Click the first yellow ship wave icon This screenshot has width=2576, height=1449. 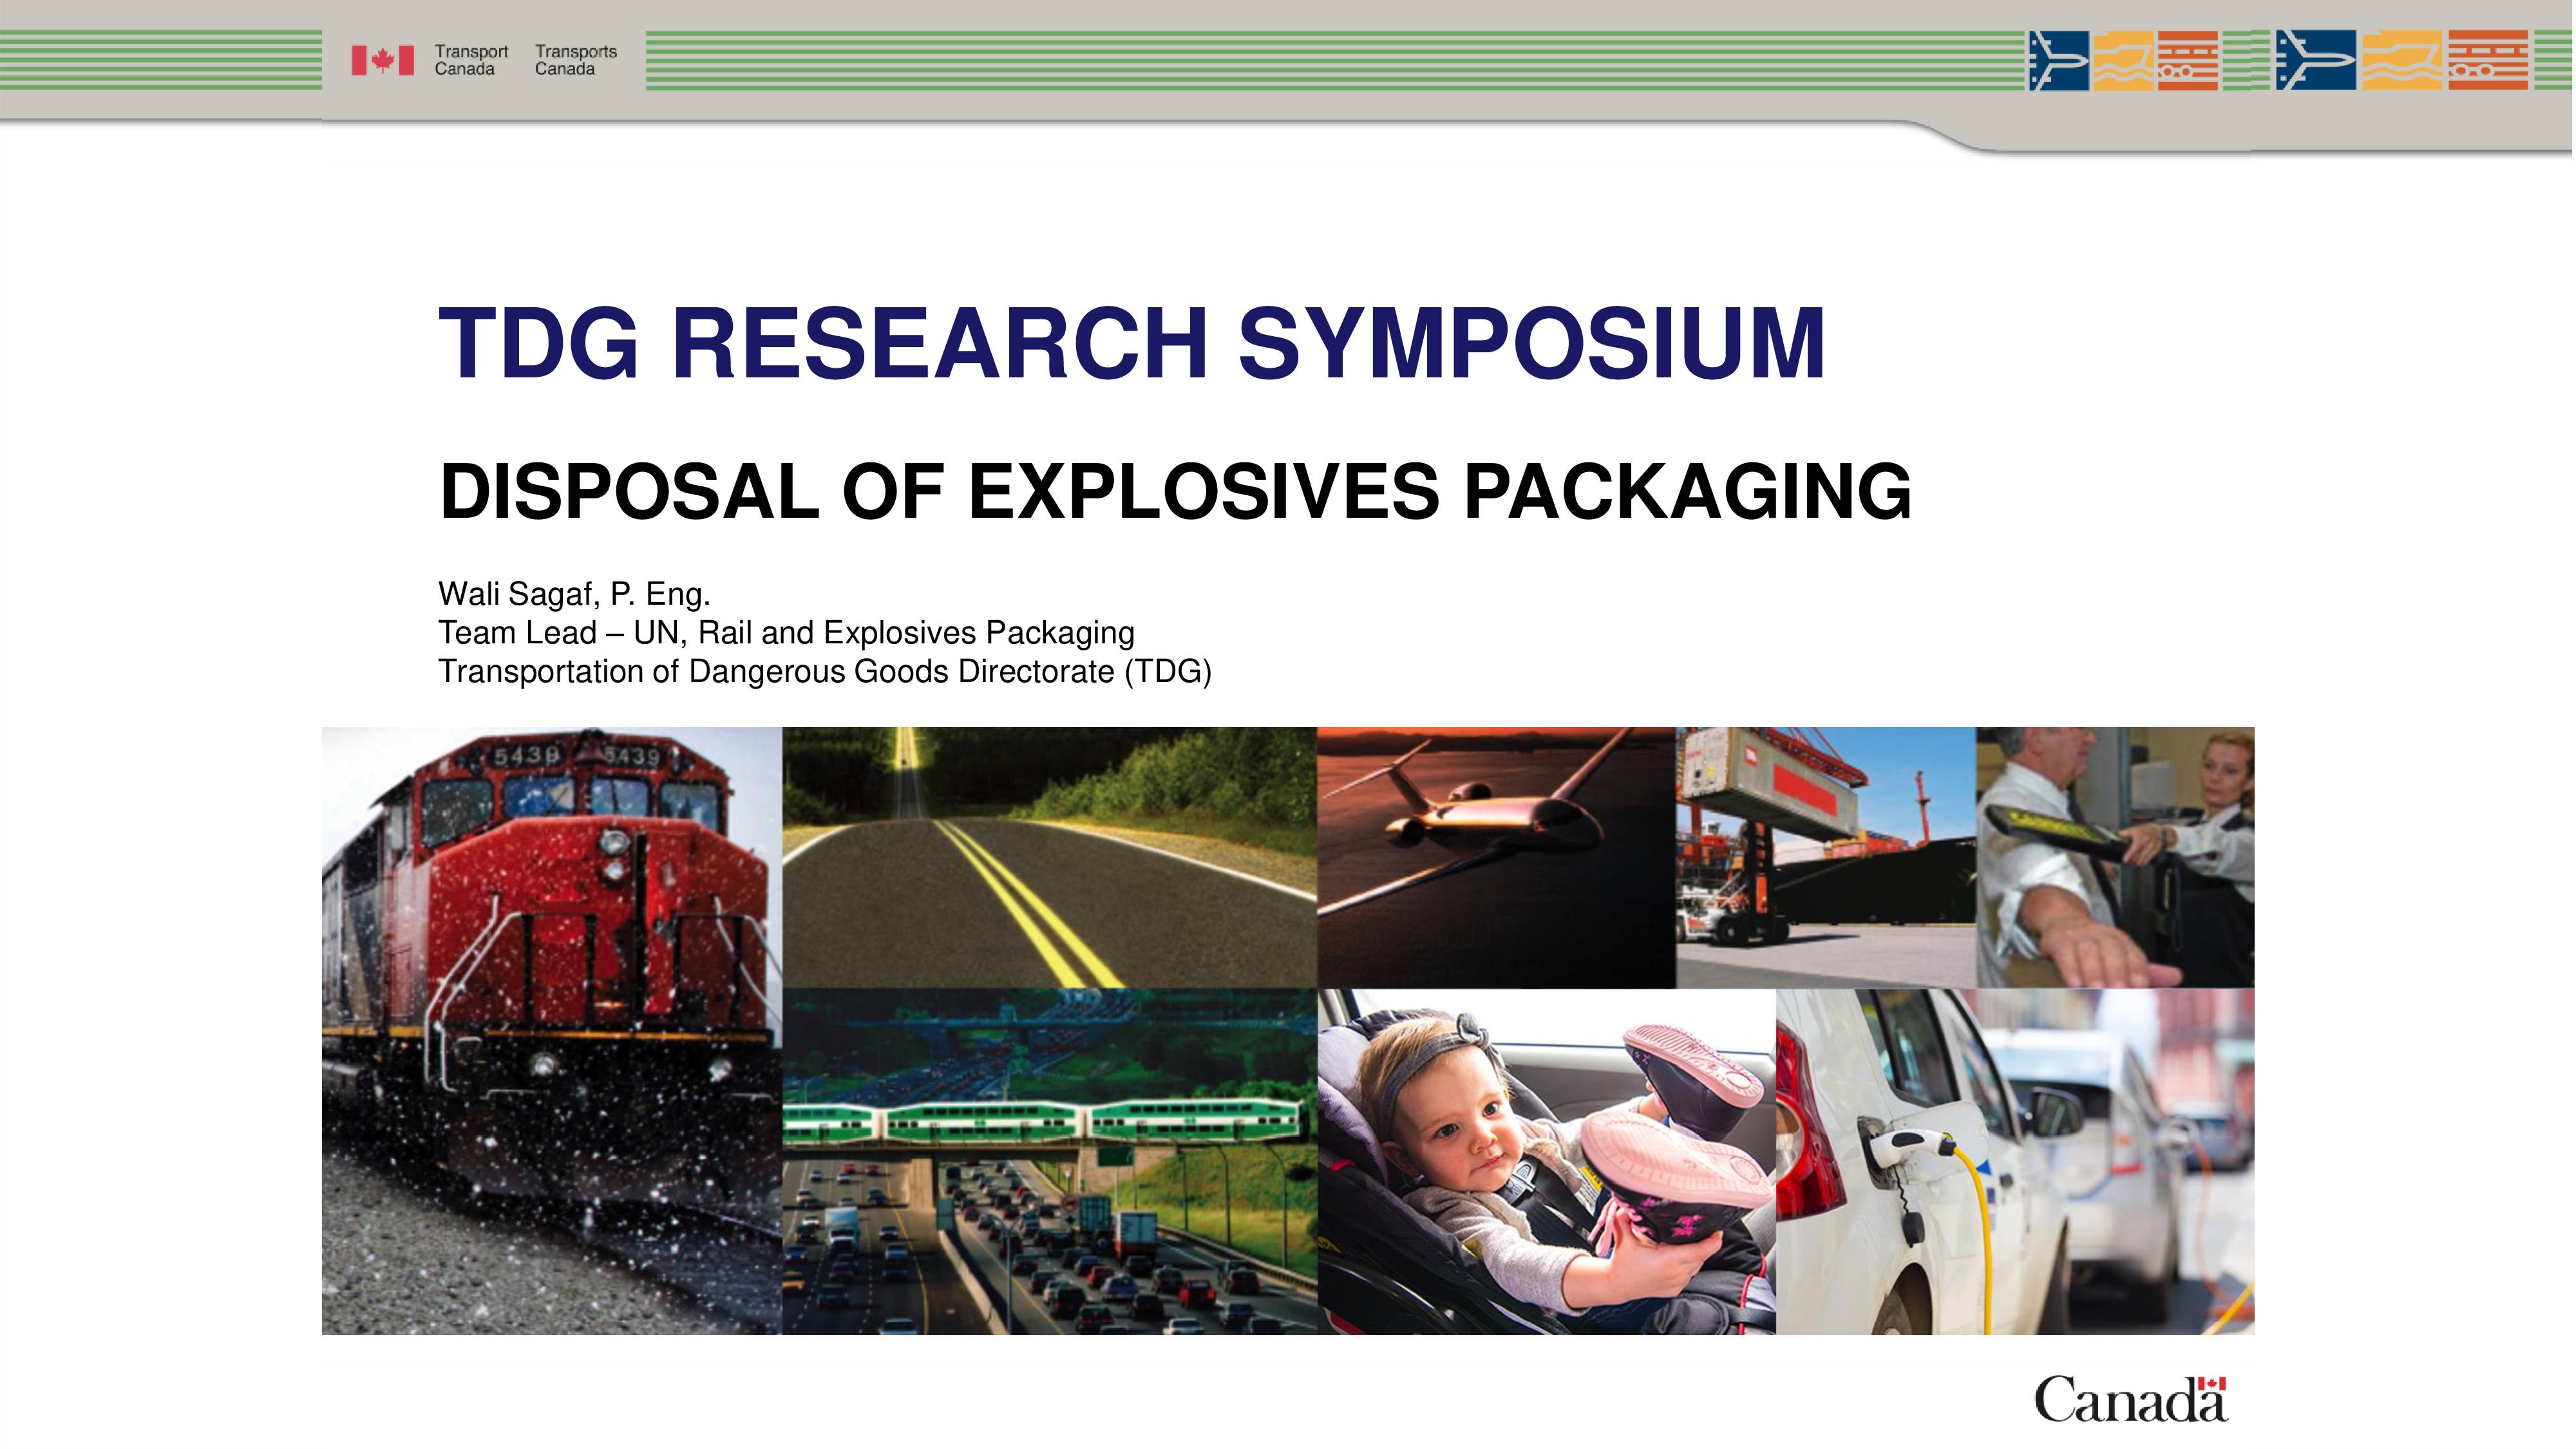coord(2123,61)
